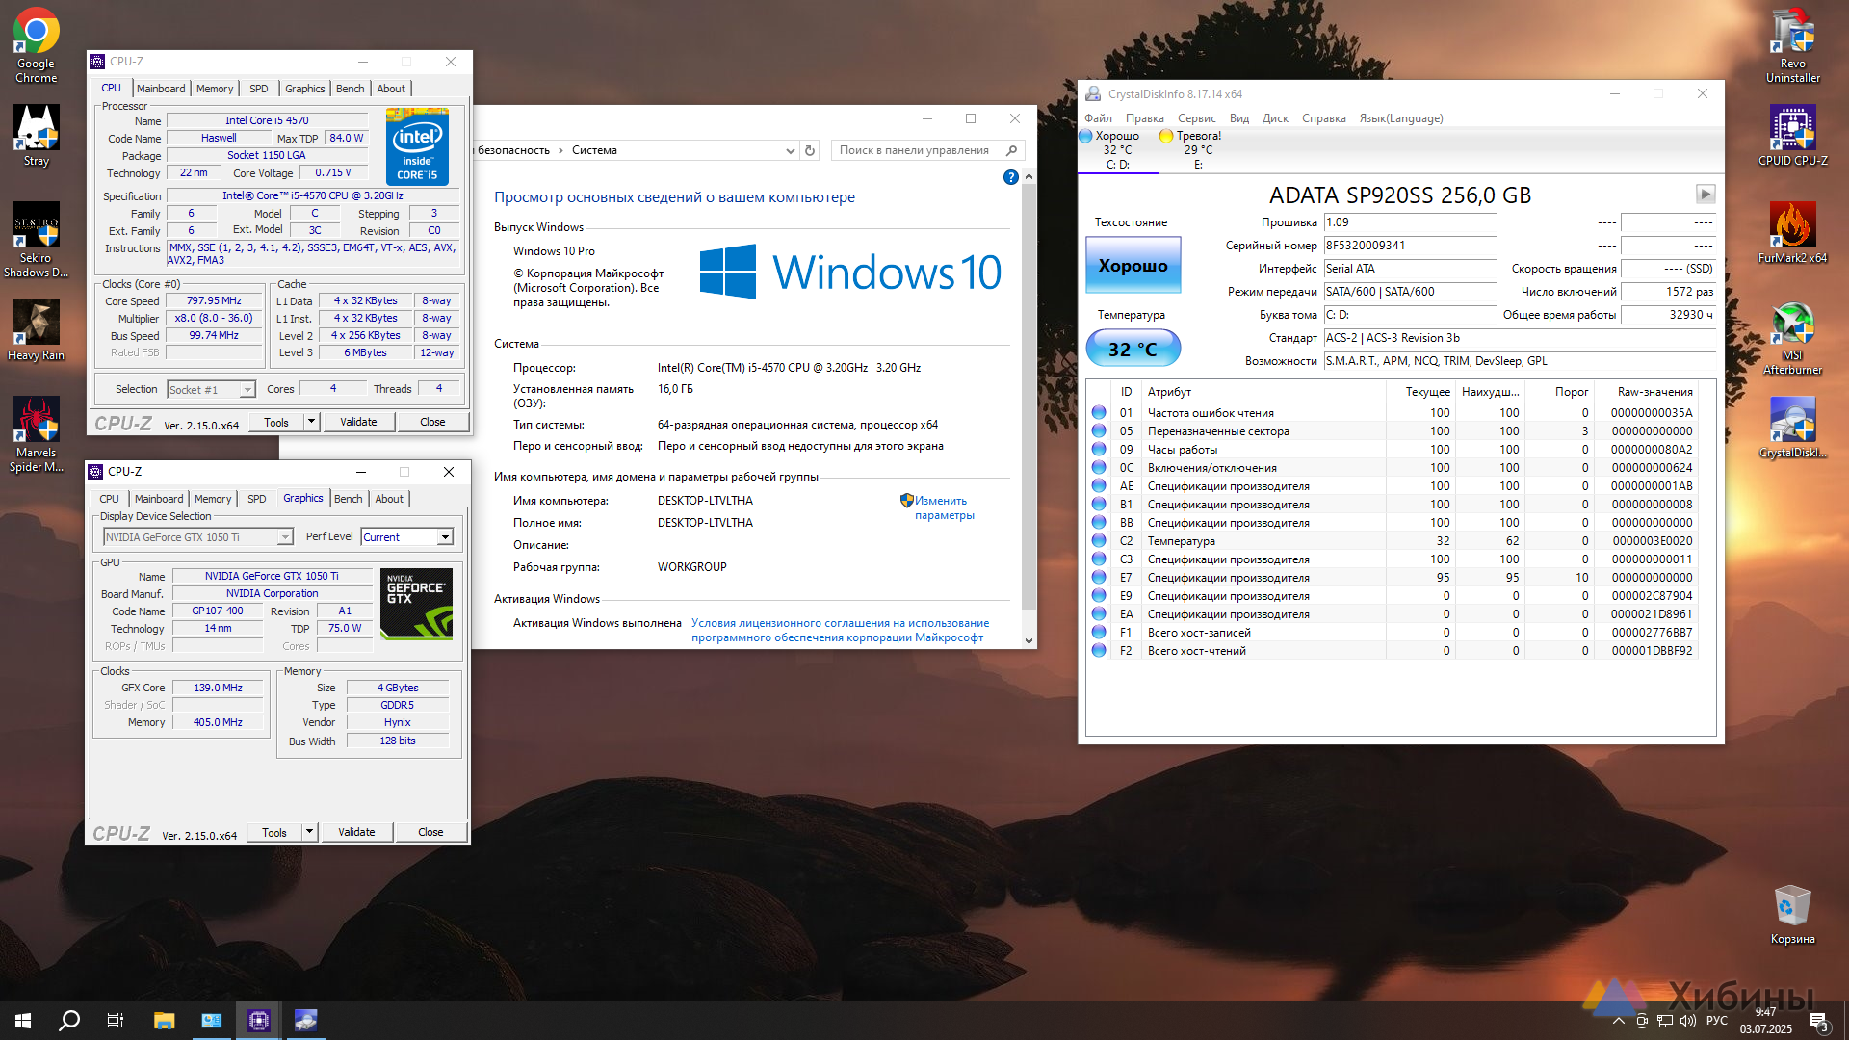The width and height of the screenshot is (1849, 1040).
Task: Open File Explorer from the taskbar
Action: (x=165, y=1021)
